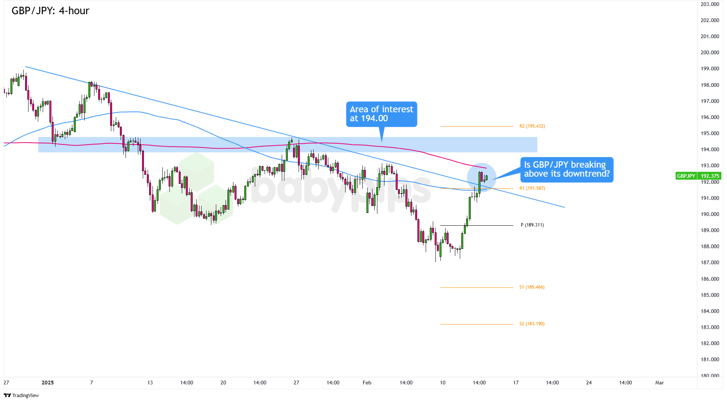Select the black P pivot line
The image size is (727, 402).
pyautogui.click(x=477, y=225)
